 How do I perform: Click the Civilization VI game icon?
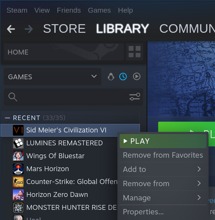click(x=18, y=130)
